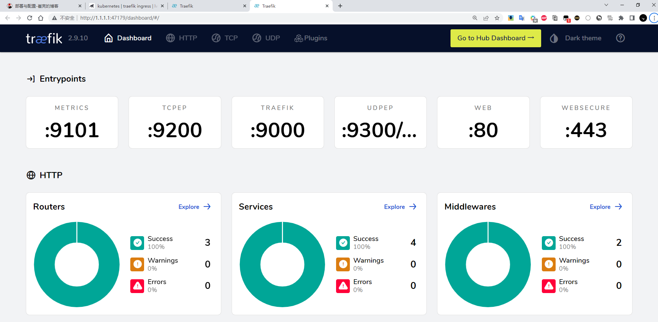Select the TRAEFIK :9000 entrypoint card
658x322 pixels.
278,122
